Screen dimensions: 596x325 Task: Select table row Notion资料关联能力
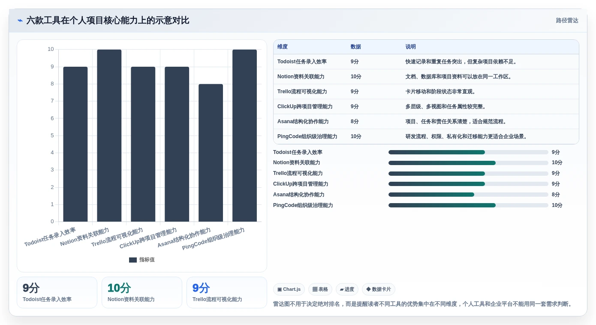426,77
